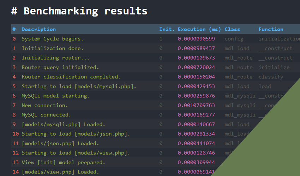
Task: Click execution value 0.0000441074
Action: [196, 143]
